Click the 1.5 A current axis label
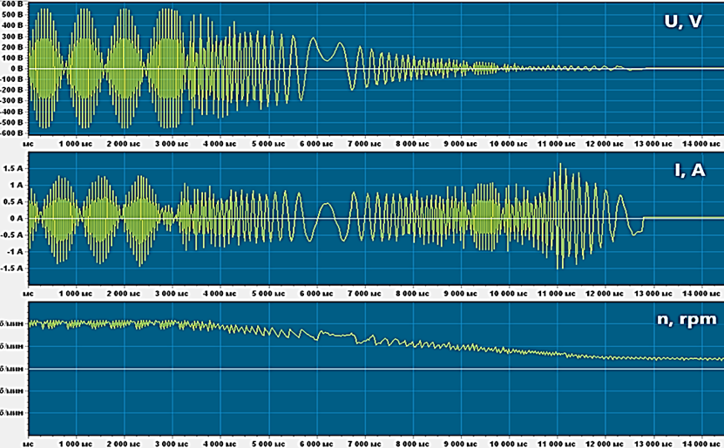Viewport: 724px width, 448px height. click(14, 168)
